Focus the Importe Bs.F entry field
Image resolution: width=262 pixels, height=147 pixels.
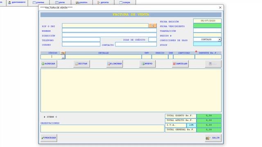[208, 57]
